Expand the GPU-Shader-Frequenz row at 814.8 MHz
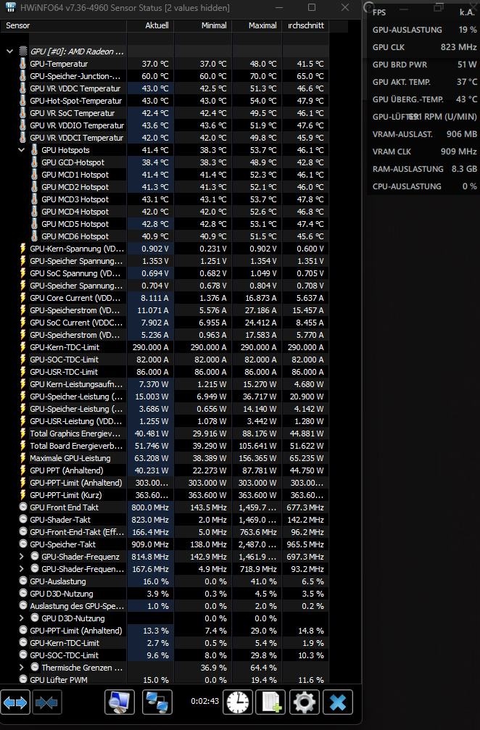 (x=21, y=556)
